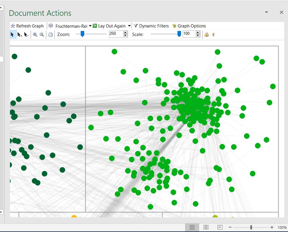This screenshot has width=288, height=232.
Task: Switch worksheet to Page Layout view
Action: [206, 227]
